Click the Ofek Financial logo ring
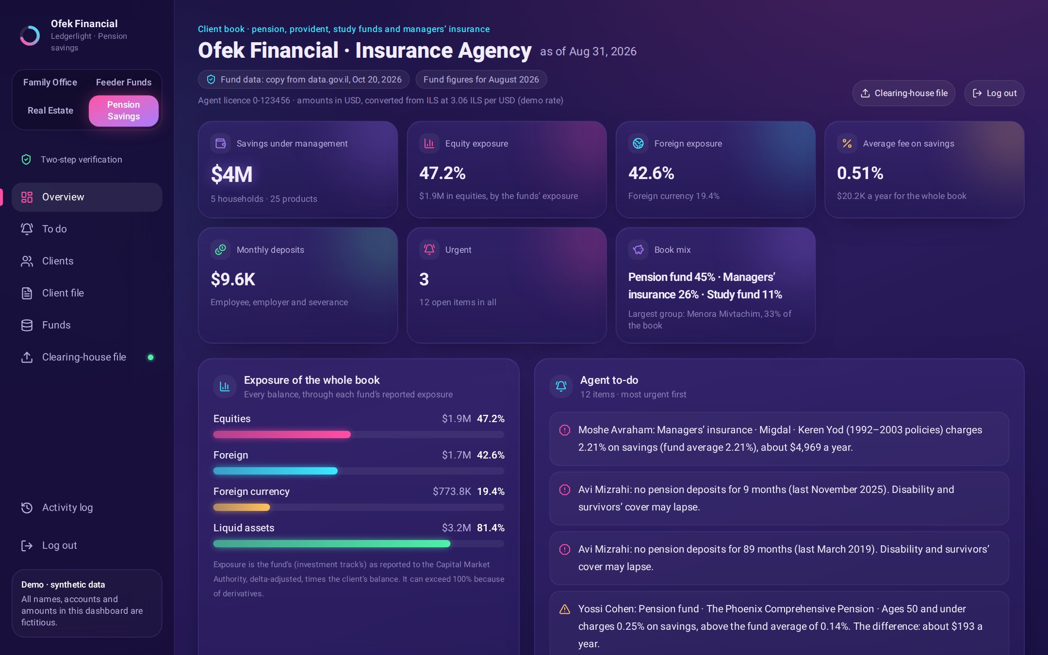1048x655 pixels. (30, 35)
